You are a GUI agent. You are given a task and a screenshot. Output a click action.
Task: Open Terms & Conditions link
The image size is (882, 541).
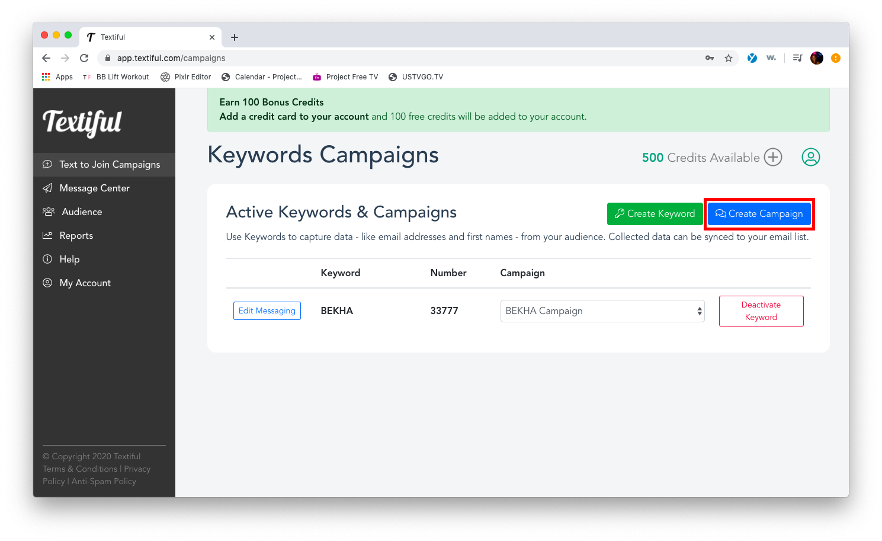[x=80, y=469]
